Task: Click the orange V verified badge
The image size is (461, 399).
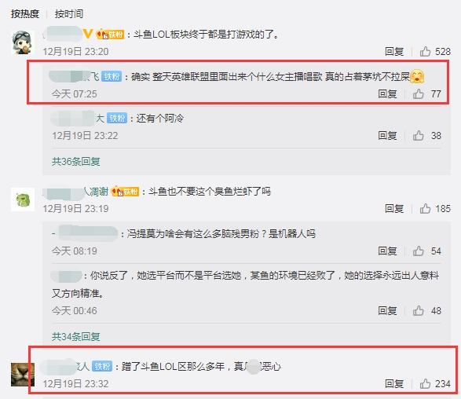Action: click(88, 34)
